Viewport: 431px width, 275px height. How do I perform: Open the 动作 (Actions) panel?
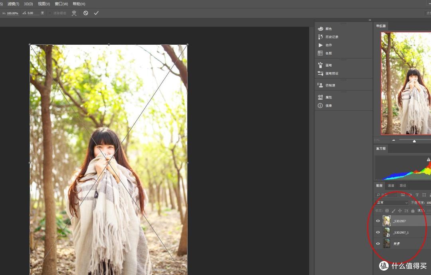click(325, 45)
